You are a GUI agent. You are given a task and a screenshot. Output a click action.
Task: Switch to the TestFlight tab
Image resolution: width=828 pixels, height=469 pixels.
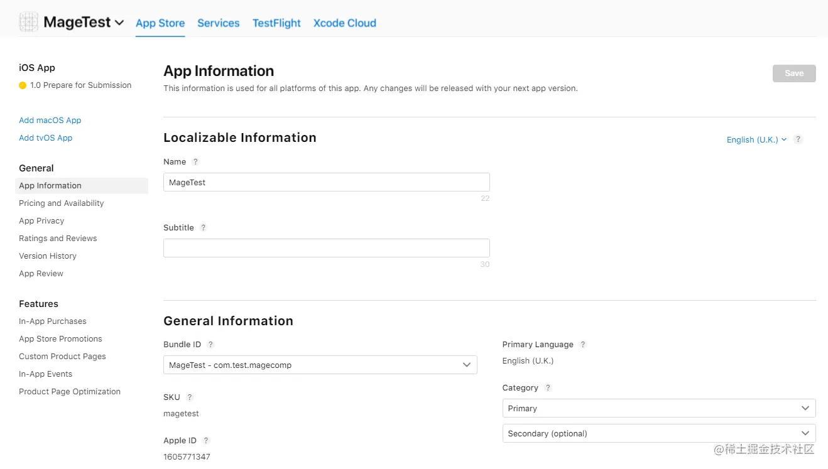(276, 23)
